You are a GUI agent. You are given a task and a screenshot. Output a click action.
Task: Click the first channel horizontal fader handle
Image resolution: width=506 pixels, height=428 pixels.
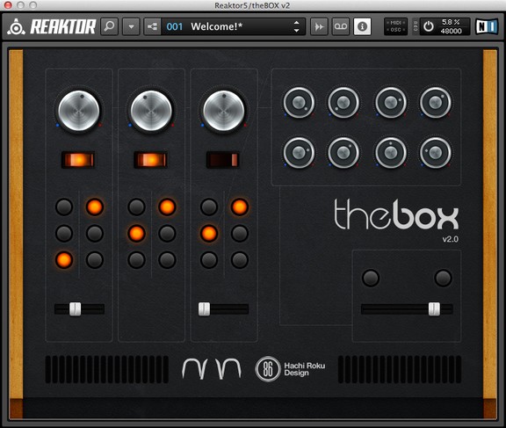[76, 308]
